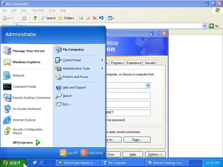Open the Tools menu
Viewport: 223px width, 167px height.
click(52, 10)
